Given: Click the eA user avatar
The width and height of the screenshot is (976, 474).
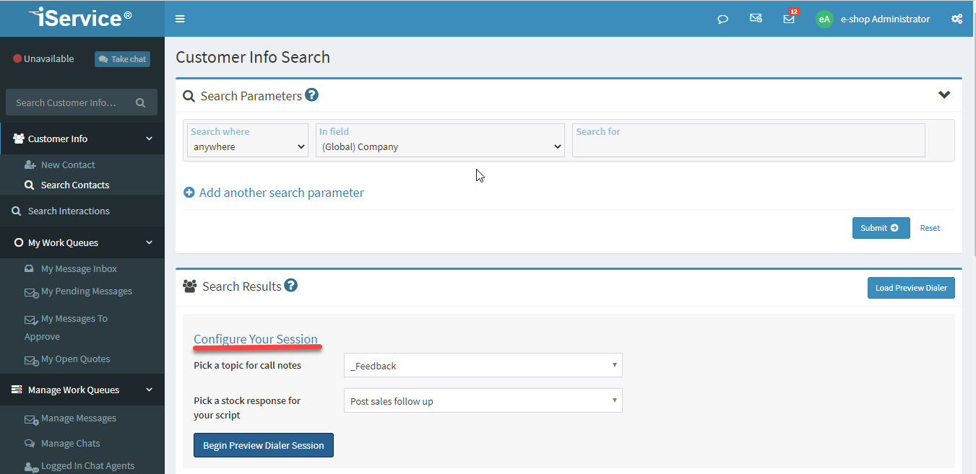Looking at the screenshot, I should click(824, 19).
